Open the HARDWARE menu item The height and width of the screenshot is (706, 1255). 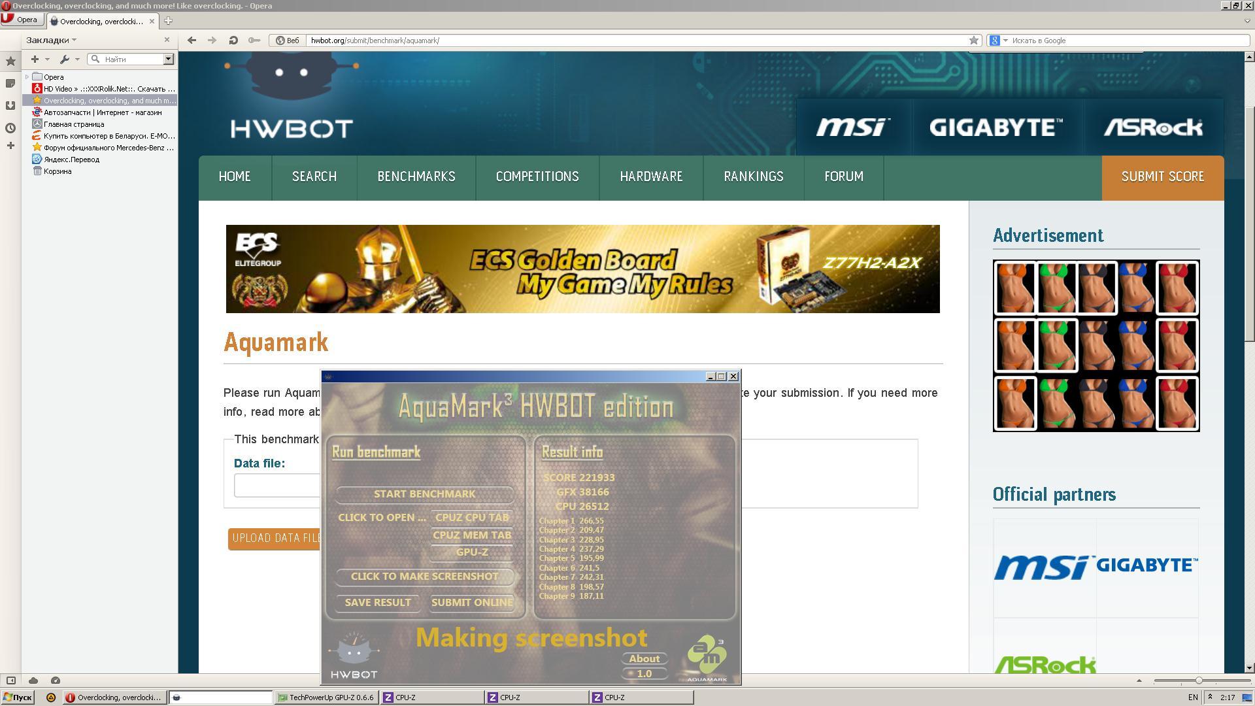coord(651,177)
